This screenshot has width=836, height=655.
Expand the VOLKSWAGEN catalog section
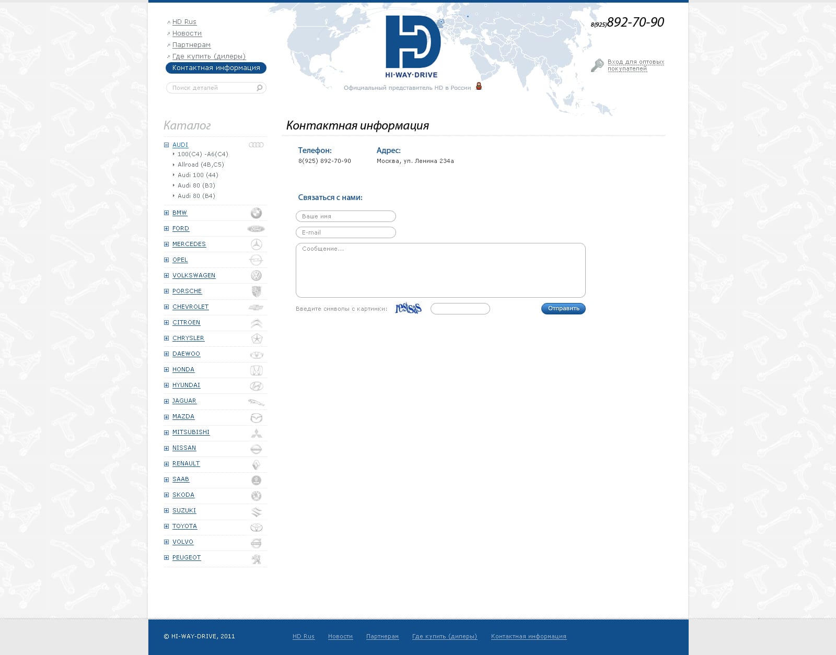click(x=166, y=275)
